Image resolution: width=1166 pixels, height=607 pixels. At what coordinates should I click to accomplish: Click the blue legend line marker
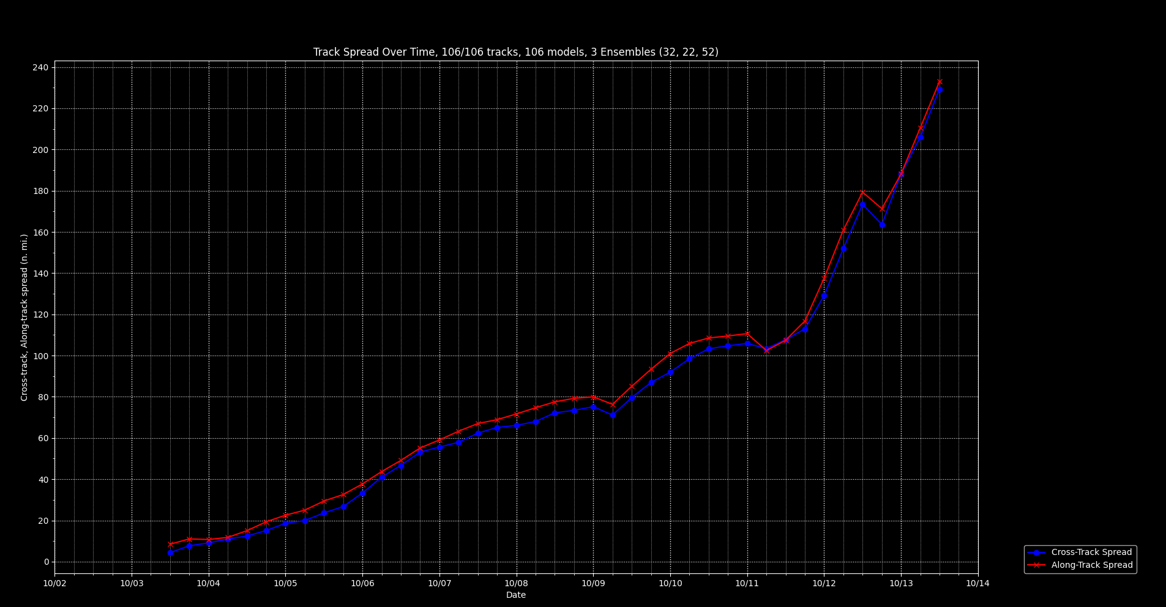tap(1036, 553)
